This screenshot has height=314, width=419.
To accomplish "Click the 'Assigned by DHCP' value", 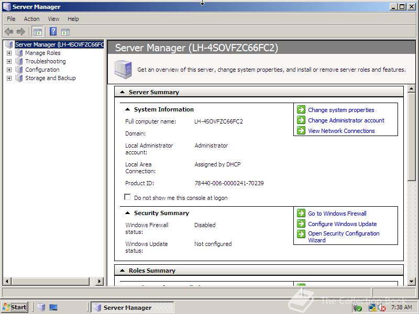I will coord(217,164).
